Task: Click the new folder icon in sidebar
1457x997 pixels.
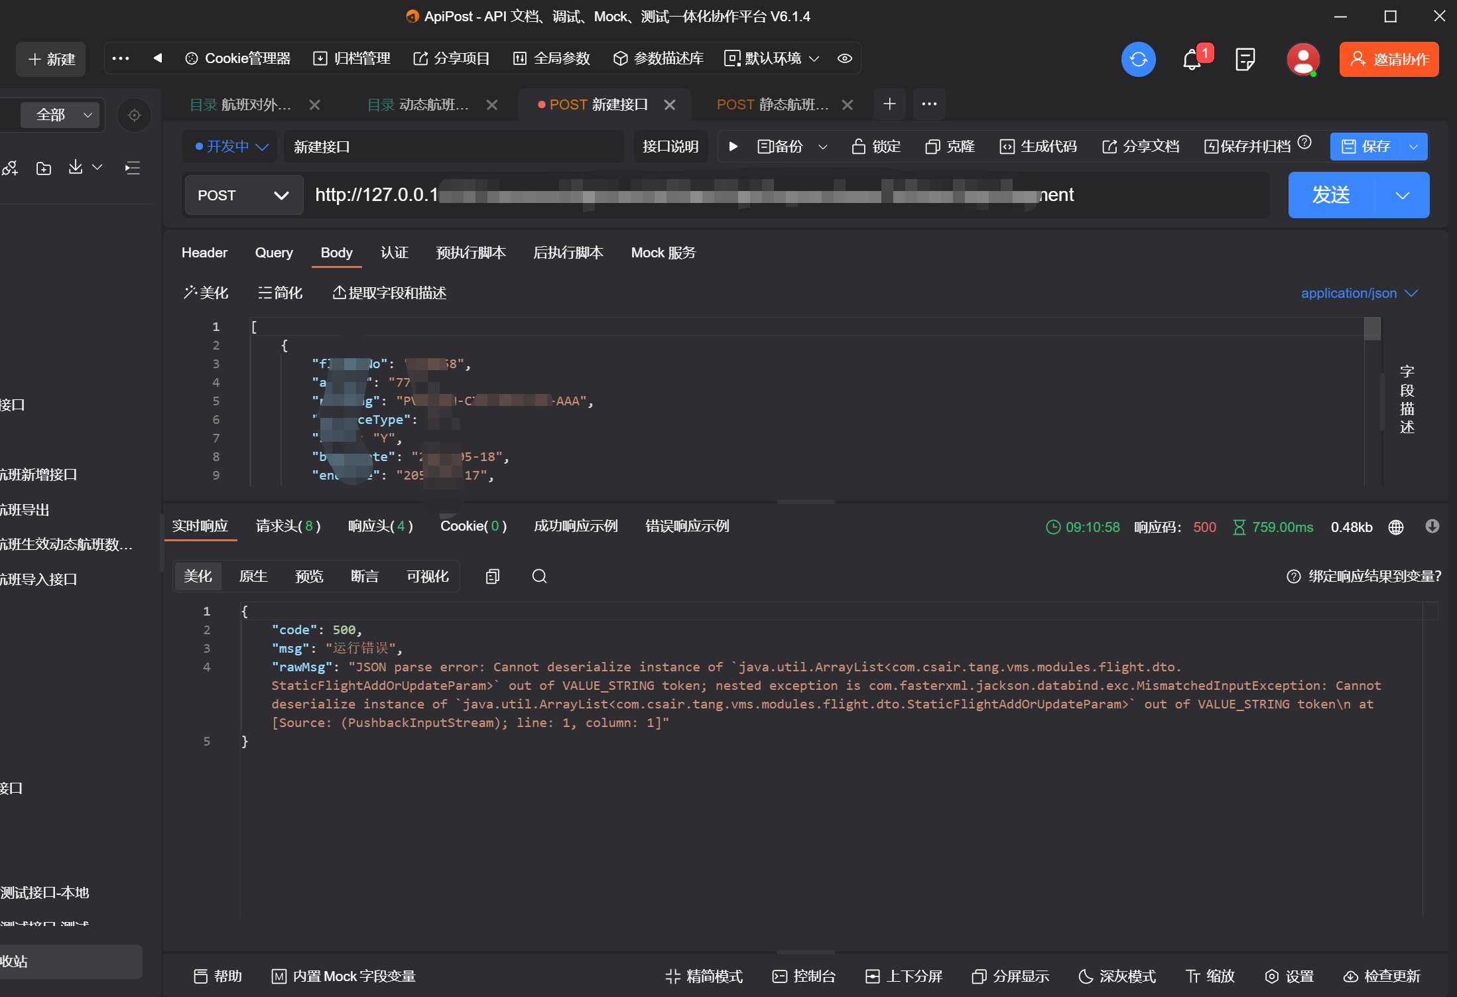Action: point(44,168)
